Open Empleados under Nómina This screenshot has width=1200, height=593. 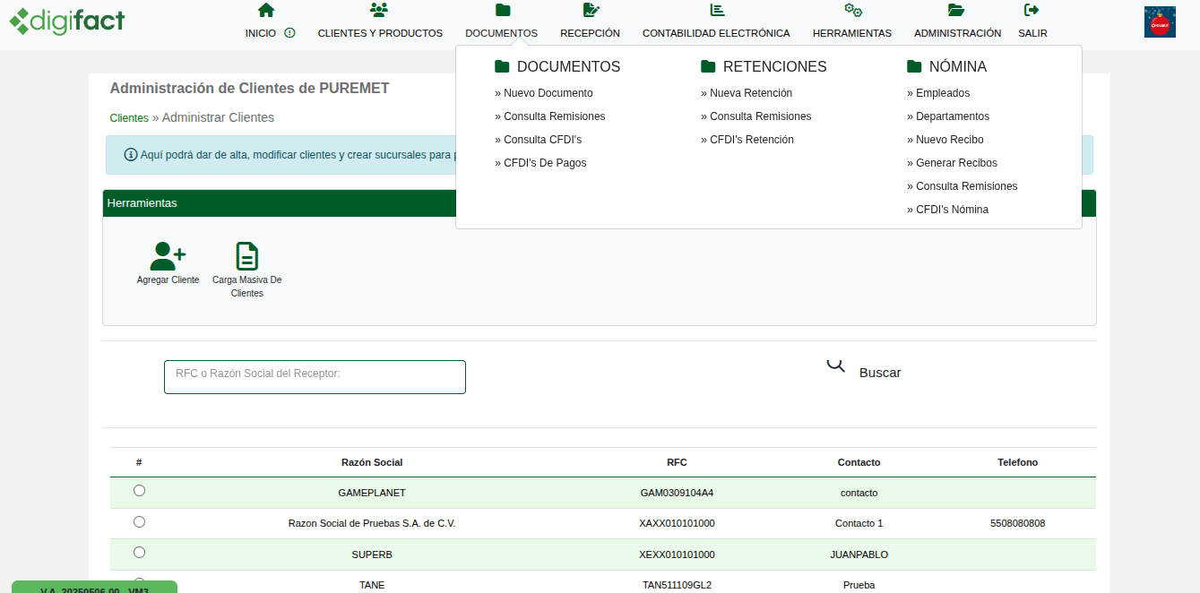938,93
